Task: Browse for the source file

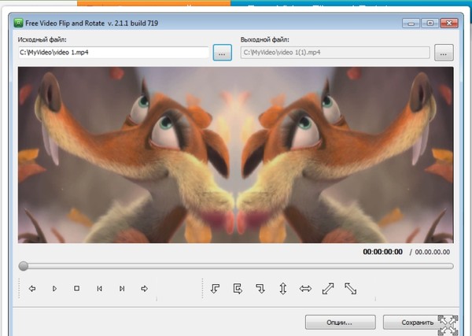Action: click(222, 53)
